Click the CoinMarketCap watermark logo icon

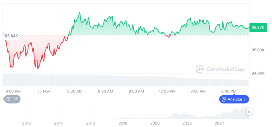point(200,69)
